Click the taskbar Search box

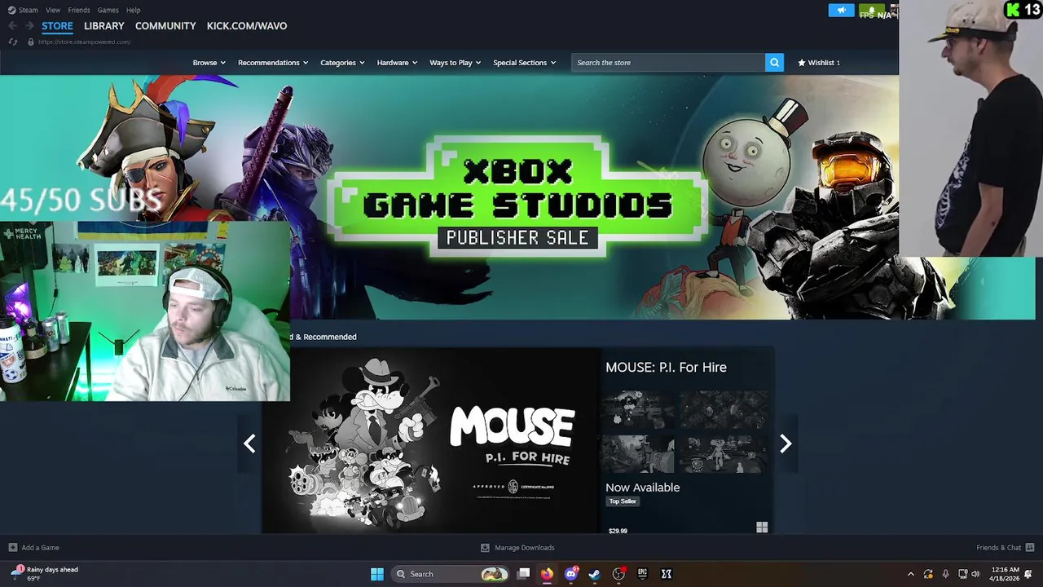[x=451, y=574]
